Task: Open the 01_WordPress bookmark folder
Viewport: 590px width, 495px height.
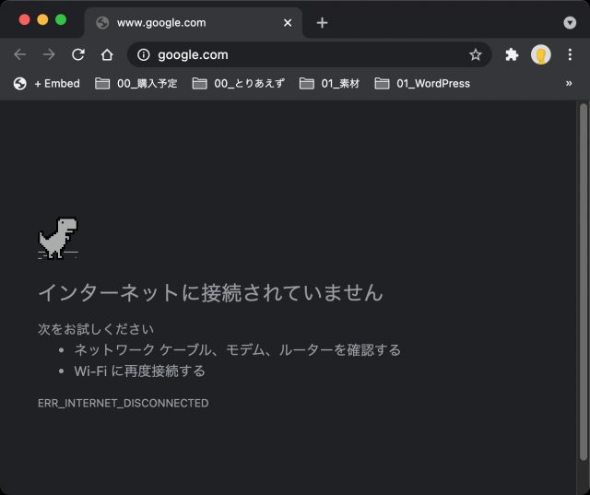Action: click(x=422, y=83)
